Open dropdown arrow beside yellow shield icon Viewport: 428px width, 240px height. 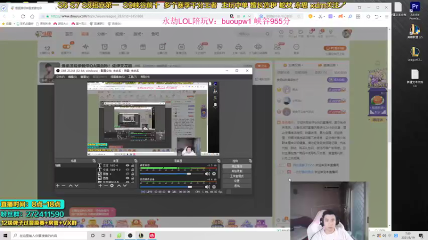314,17
